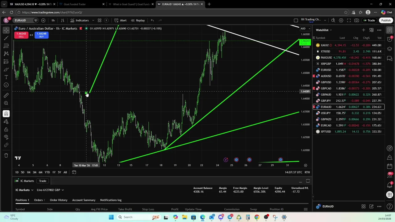Open the help center question icon
Screen dimensions: 395x222
pos(390,206)
